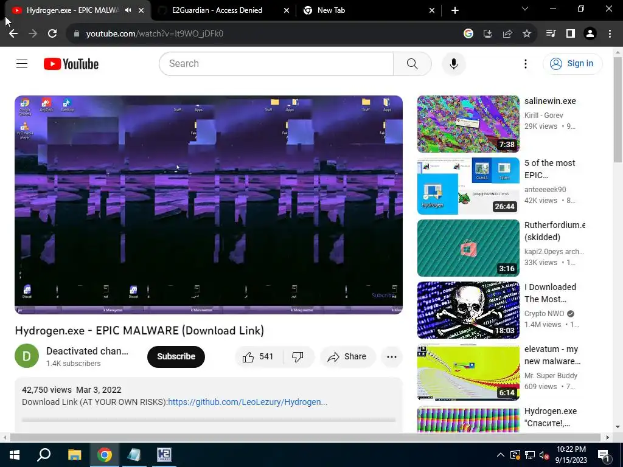
Task: Close the E2Guardian tab
Action: (287, 11)
